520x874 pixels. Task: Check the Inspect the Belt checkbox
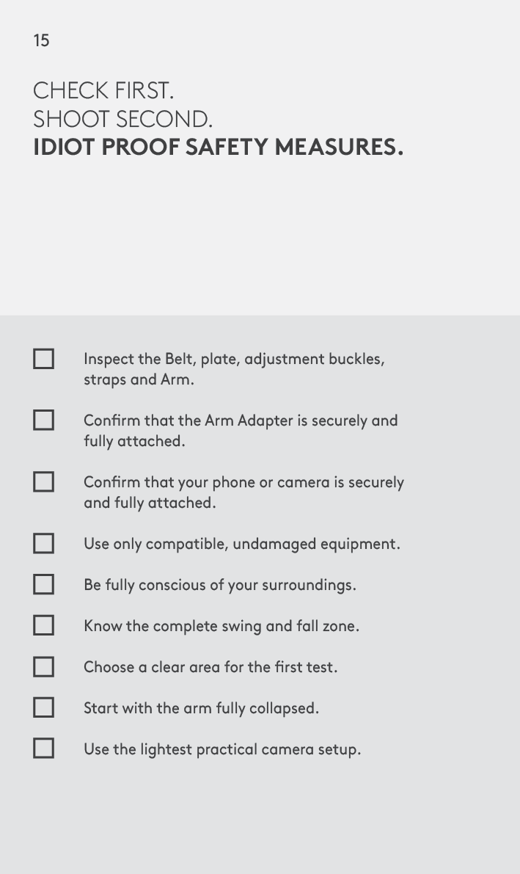tap(43, 359)
